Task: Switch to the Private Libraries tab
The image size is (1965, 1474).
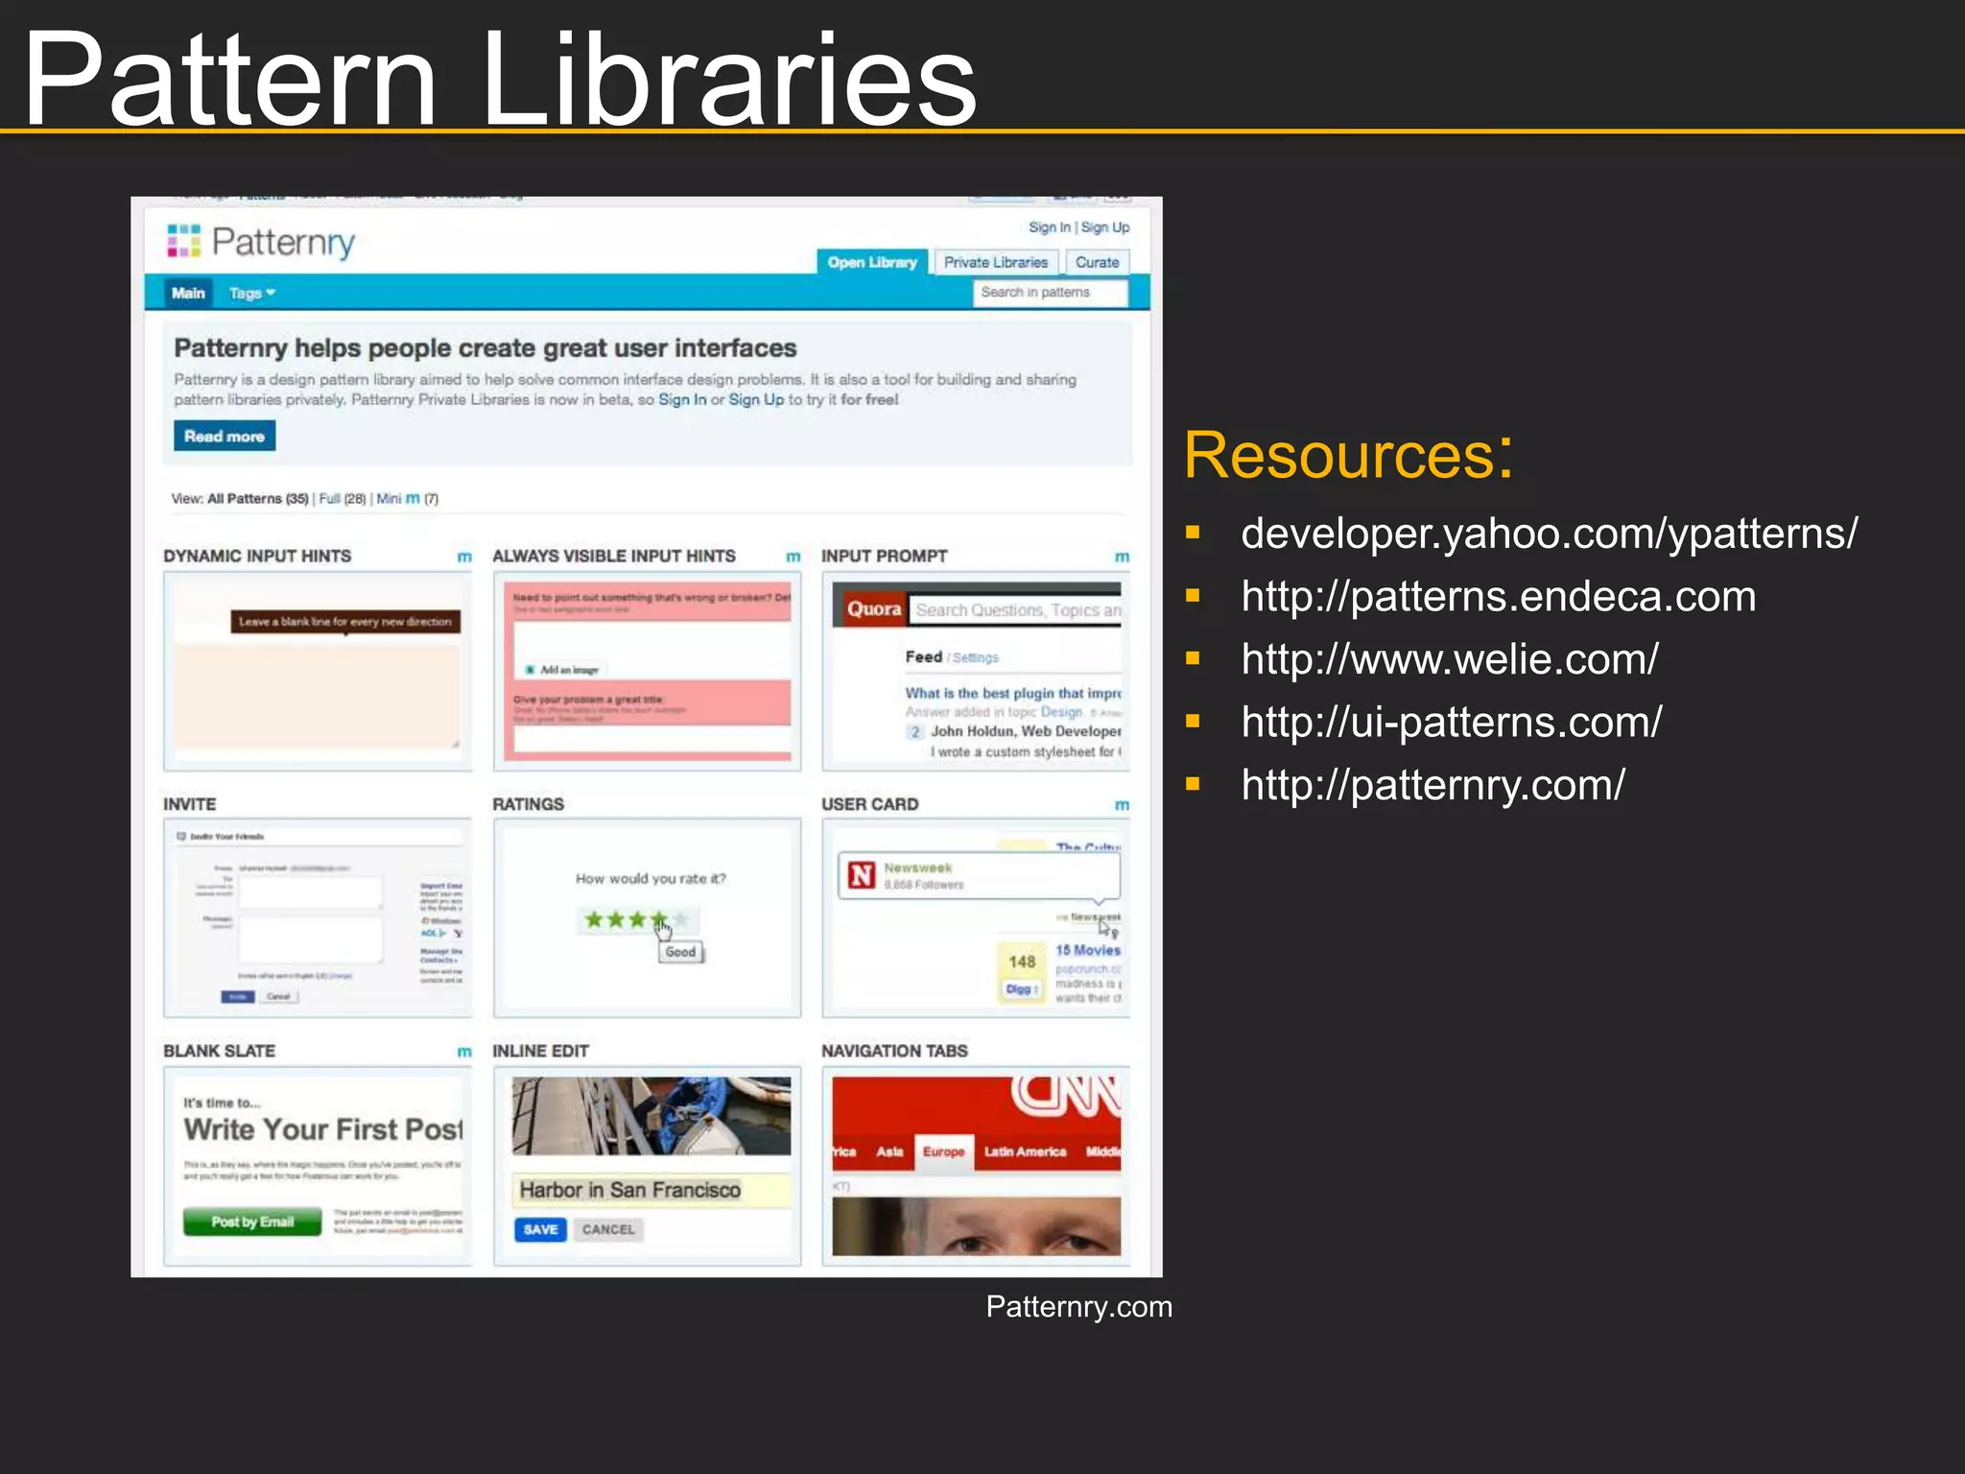Action: [996, 262]
